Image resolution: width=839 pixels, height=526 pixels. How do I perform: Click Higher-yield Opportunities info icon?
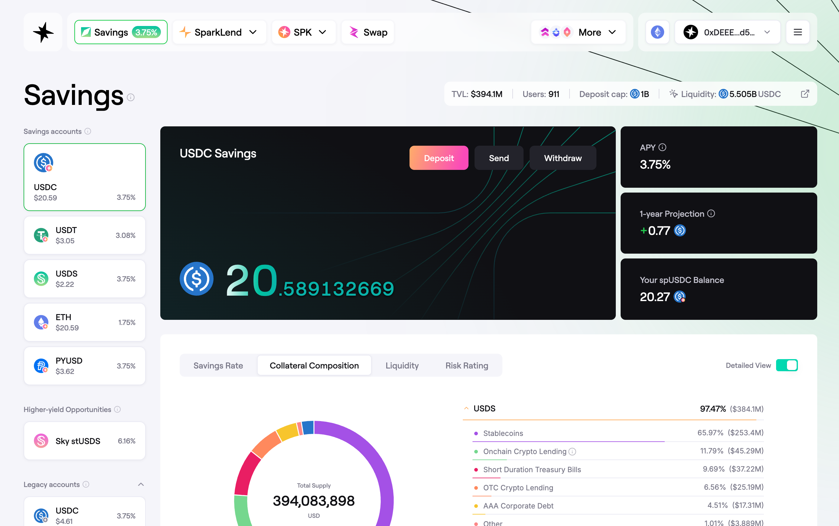118,409
